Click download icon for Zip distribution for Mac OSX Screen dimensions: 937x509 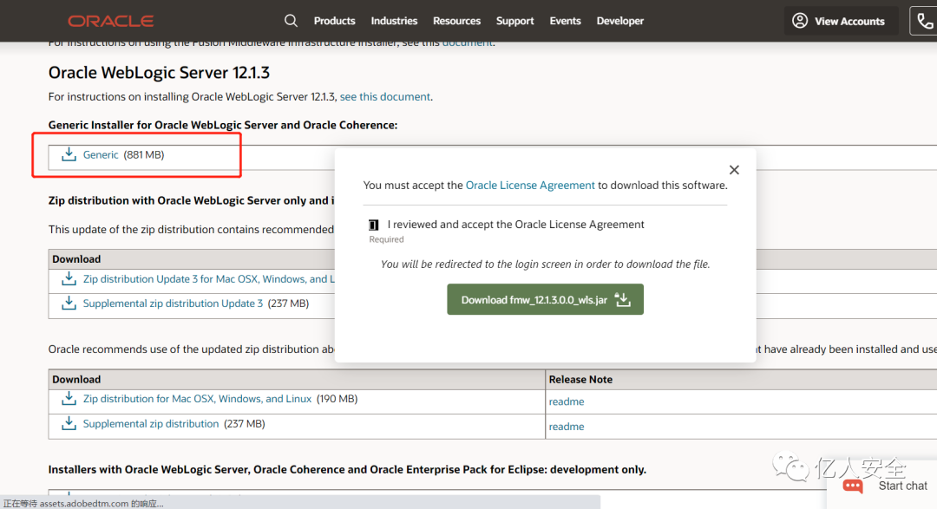[69, 399]
